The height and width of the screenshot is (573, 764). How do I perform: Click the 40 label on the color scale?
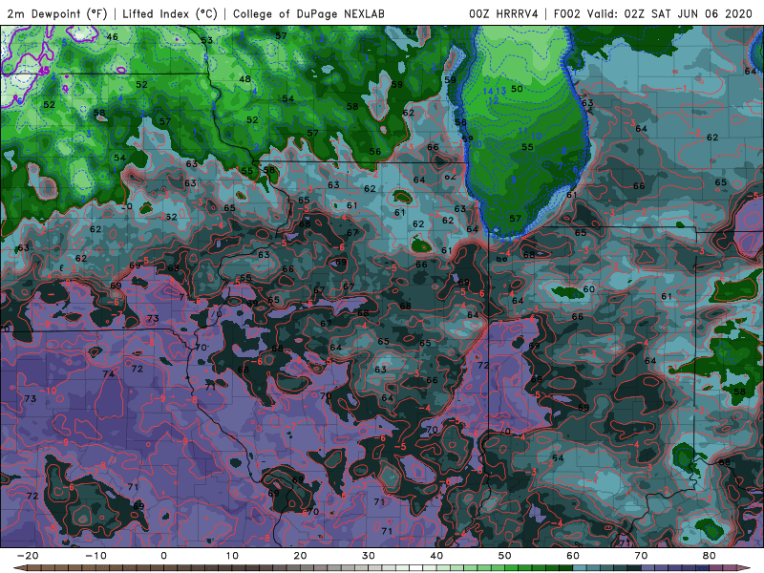tap(436, 556)
